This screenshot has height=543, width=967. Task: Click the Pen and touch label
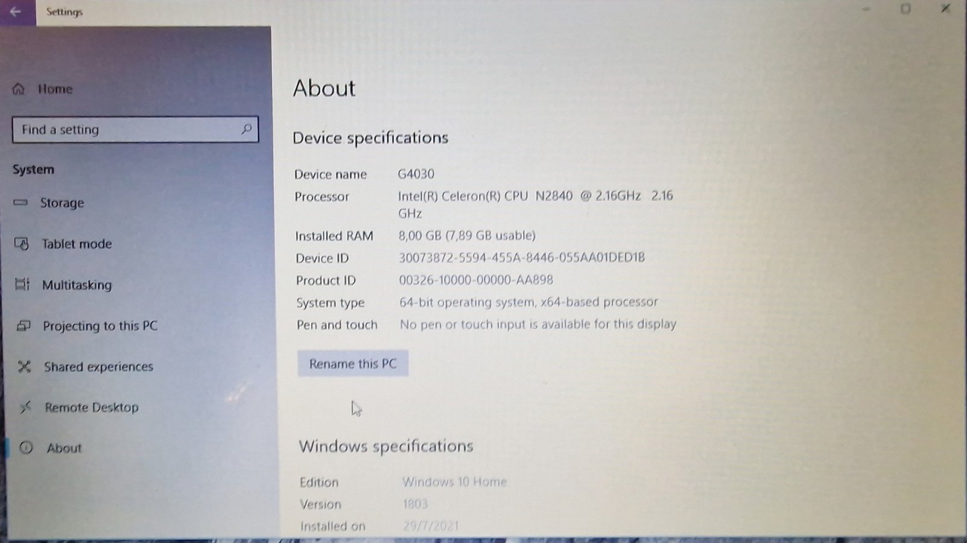337,325
